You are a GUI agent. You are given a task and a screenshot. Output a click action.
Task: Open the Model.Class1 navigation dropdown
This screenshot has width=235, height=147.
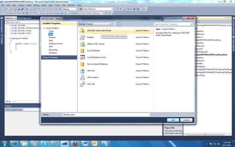pos(23,22)
